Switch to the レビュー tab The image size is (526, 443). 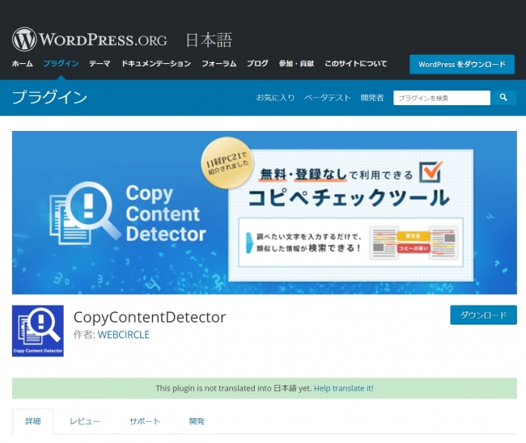(x=85, y=421)
